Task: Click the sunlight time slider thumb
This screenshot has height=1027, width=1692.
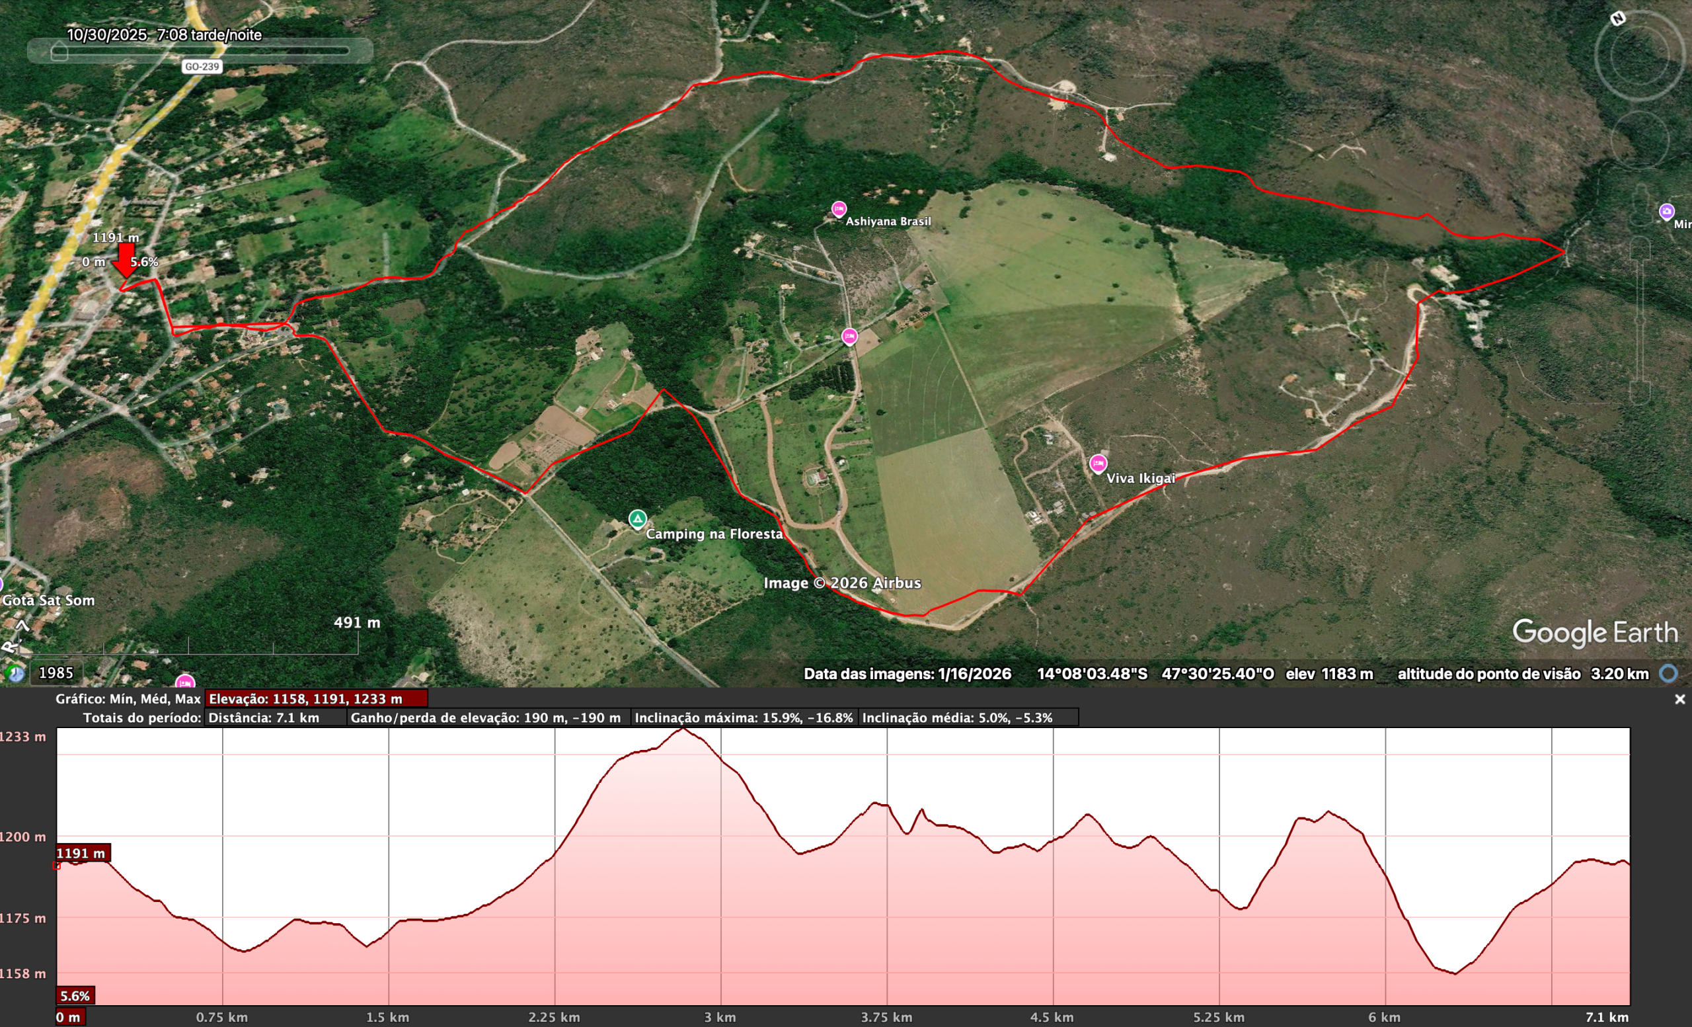Action: coord(58,52)
